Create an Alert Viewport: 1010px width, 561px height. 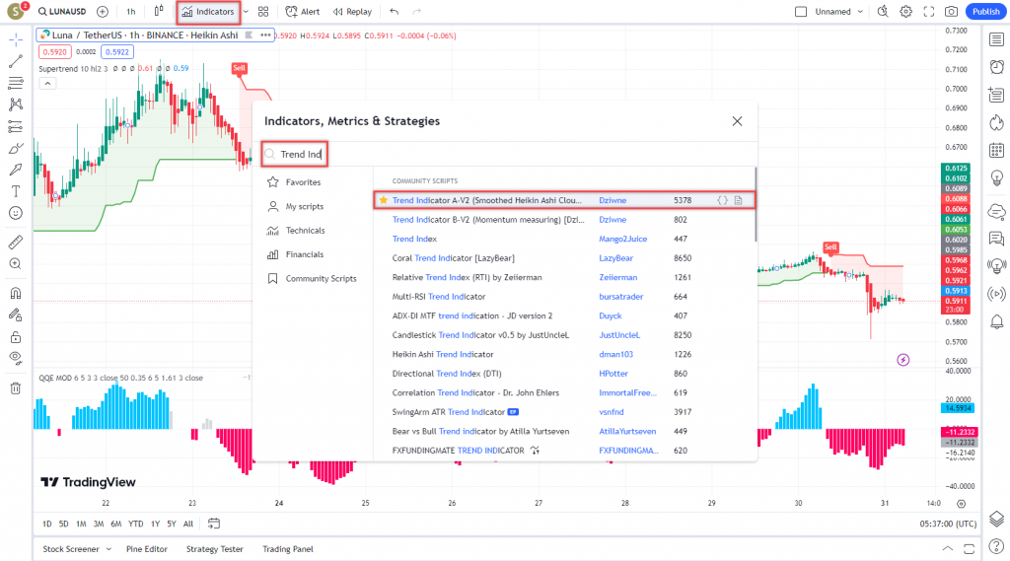click(303, 12)
